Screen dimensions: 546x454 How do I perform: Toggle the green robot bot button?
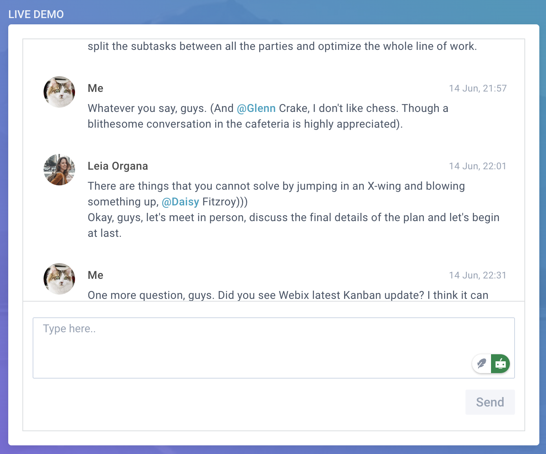click(500, 364)
